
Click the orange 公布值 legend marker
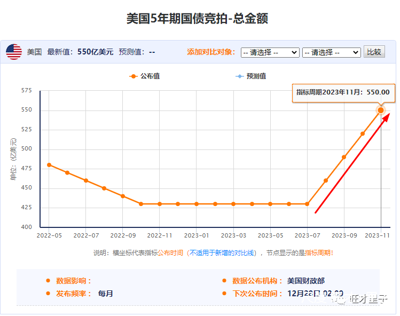coord(134,76)
